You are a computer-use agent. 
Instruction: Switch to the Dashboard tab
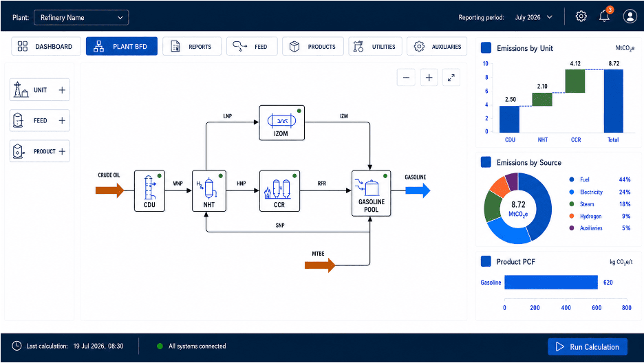point(45,46)
